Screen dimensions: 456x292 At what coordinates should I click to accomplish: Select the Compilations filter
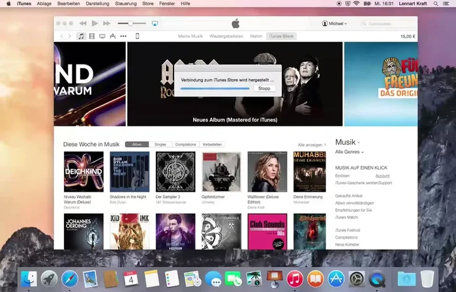tap(186, 144)
